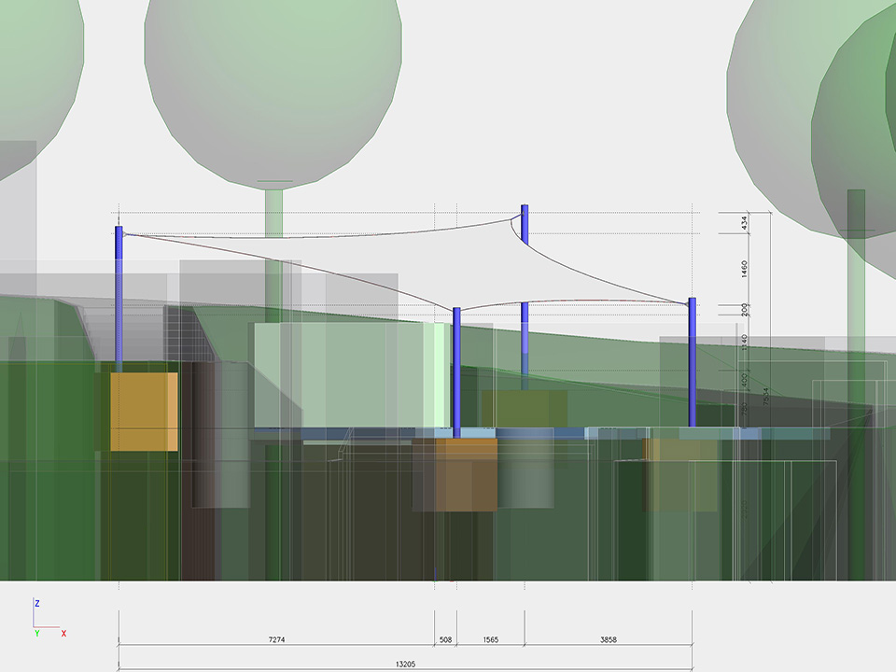Click the XYZ axis orientation gizmo
Screen dimensions: 896x672
click(45, 618)
